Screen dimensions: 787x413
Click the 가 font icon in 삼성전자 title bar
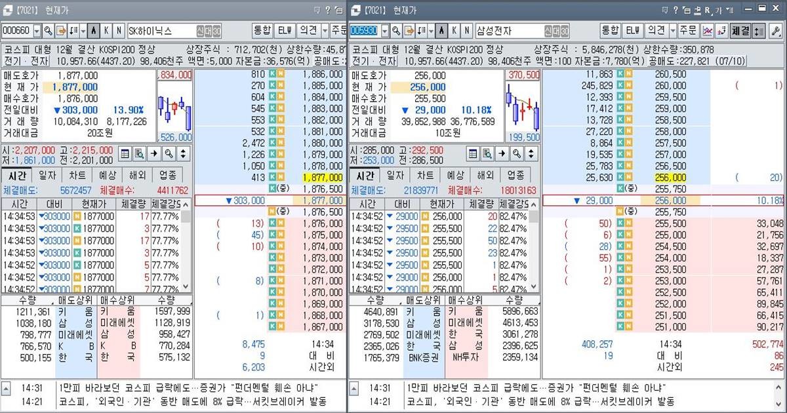(718, 10)
